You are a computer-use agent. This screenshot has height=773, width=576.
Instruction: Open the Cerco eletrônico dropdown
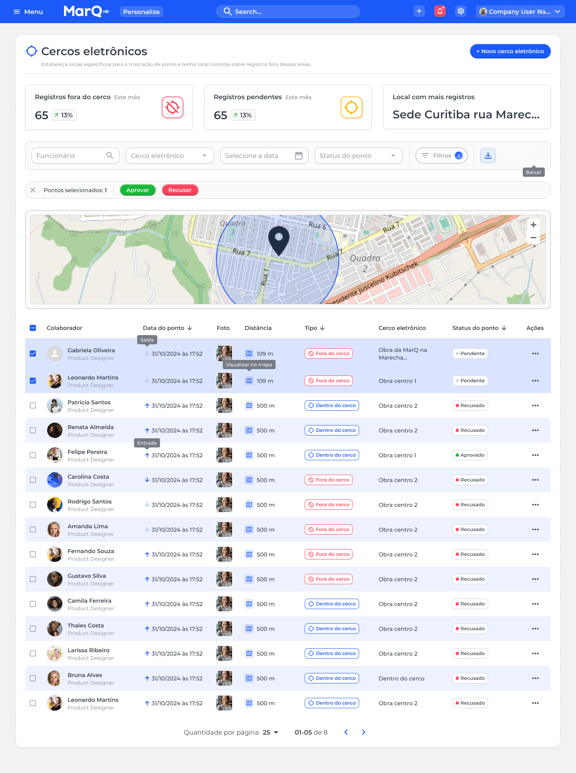tap(170, 156)
